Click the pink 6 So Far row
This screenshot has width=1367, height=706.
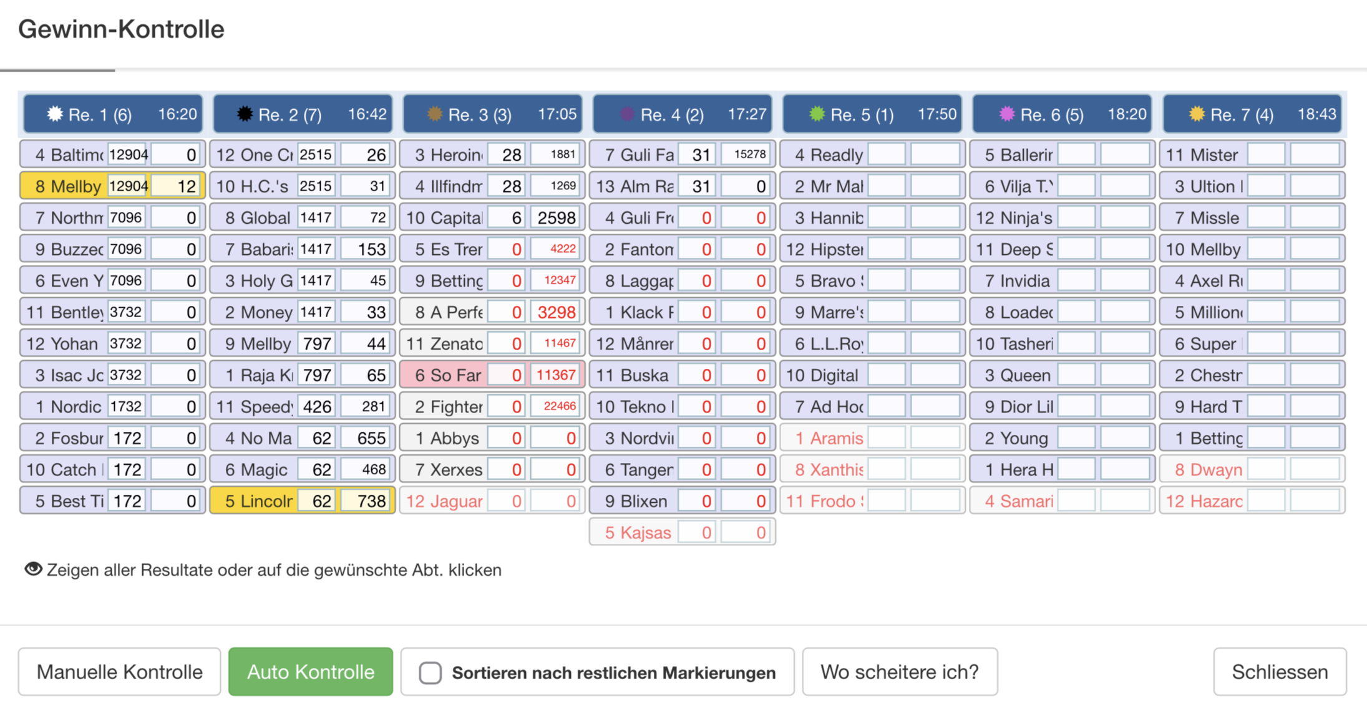(x=447, y=375)
